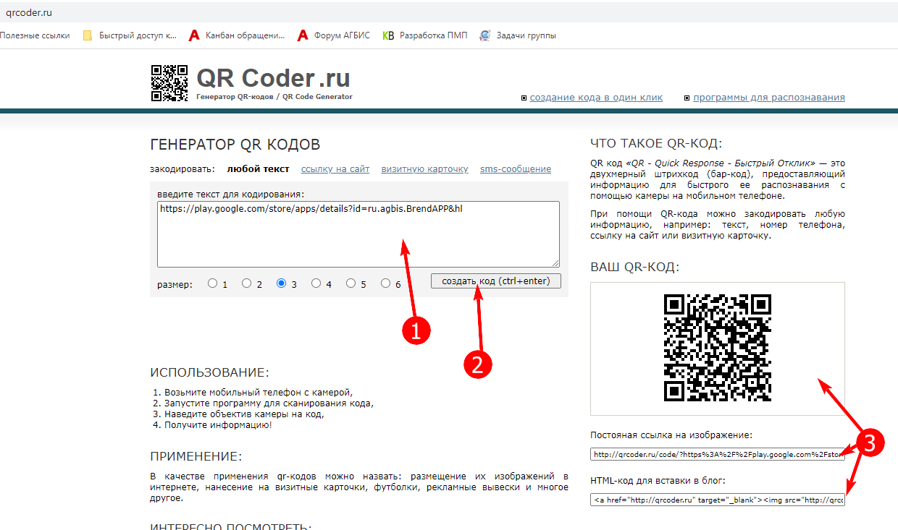Switch to the 'ссылку на сайт' encoding tab

click(335, 168)
